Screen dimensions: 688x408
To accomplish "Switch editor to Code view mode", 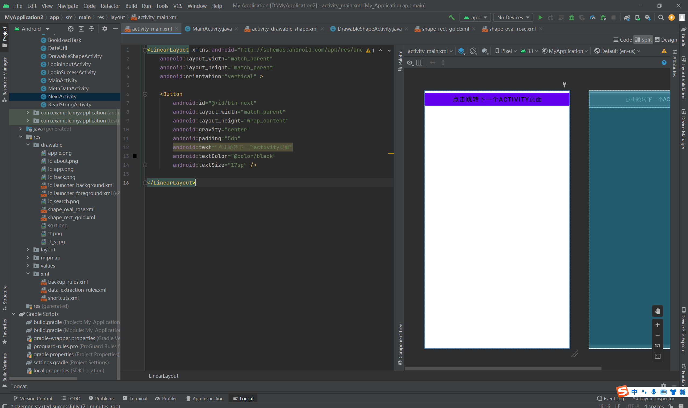I will click(623, 40).
